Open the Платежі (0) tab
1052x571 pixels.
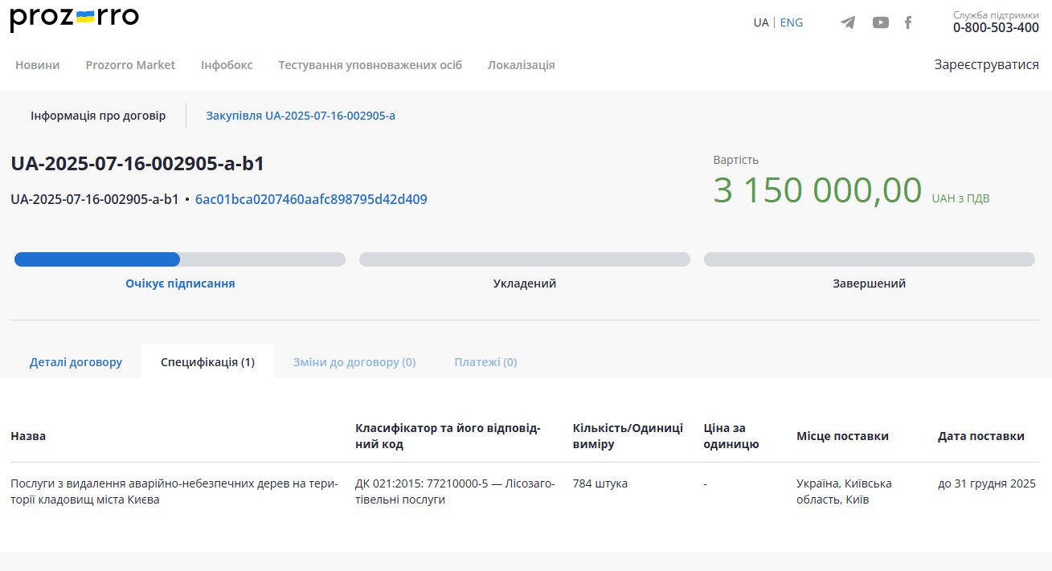pos(485,362)
